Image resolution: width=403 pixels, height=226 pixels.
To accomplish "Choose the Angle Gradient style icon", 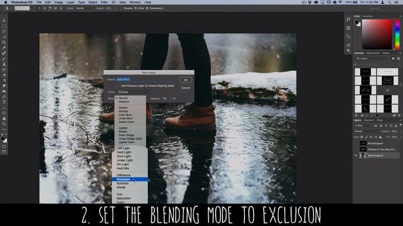I will (x=50, y=8).
